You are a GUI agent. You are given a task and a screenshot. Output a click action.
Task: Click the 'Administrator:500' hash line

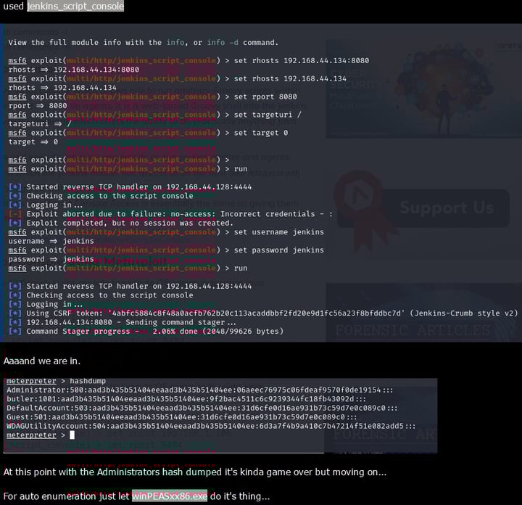(x=200, y=390)
